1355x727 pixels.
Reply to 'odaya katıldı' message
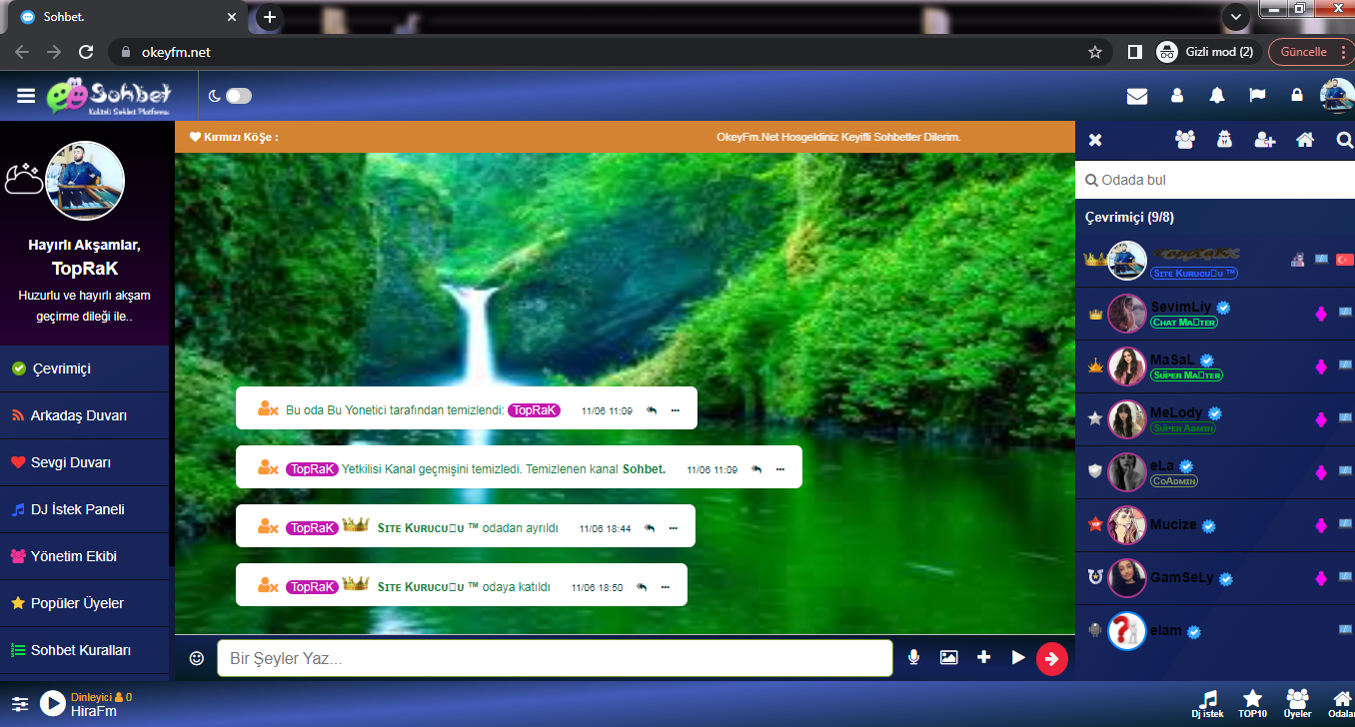pyautogui.click(x=642, y=587)
